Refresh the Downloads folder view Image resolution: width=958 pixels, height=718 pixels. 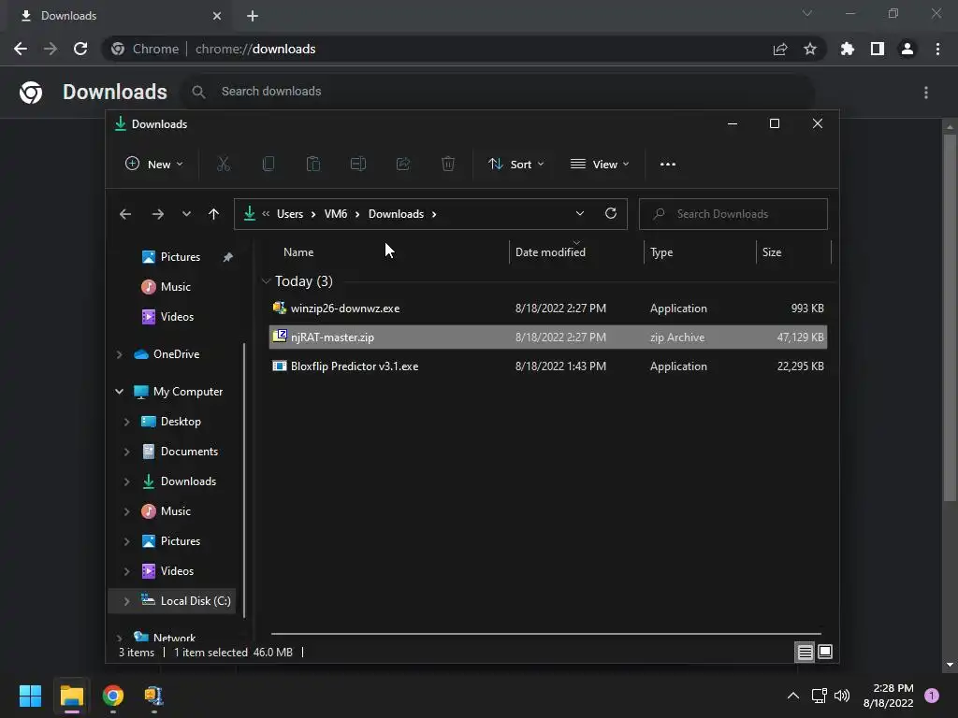(610, 213)
